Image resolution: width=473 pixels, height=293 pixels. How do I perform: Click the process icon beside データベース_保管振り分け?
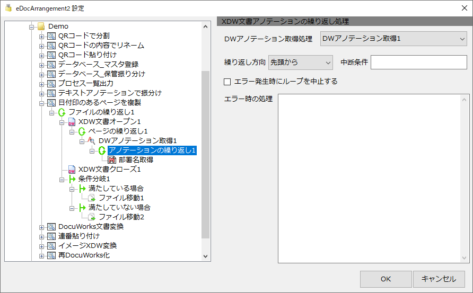coord(51,74)
